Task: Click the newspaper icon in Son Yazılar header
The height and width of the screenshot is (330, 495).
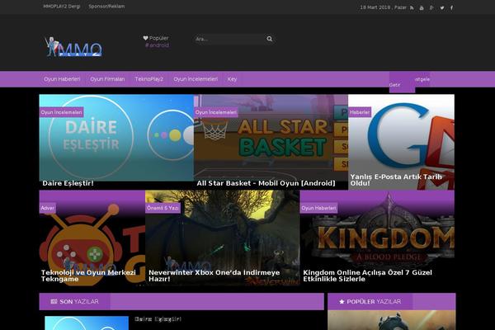Action: (x=54, y=302)
